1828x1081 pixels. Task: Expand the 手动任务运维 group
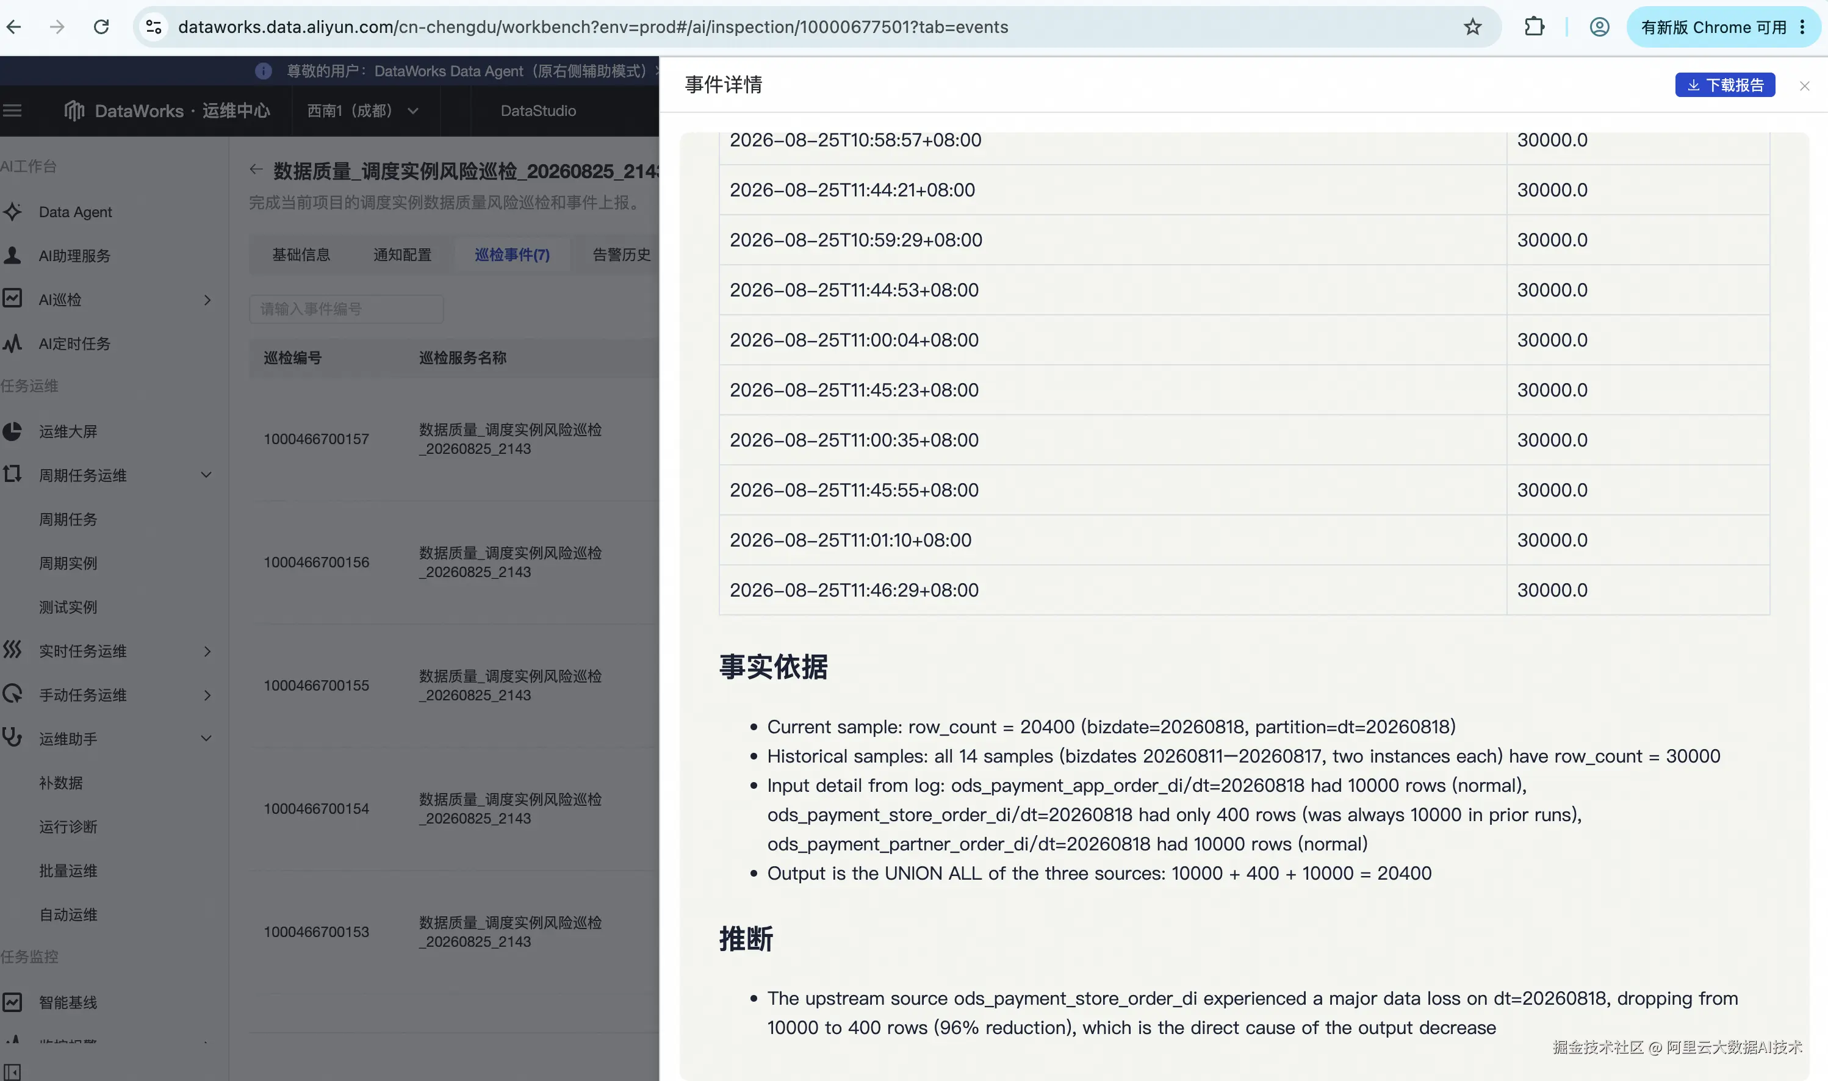[207, 695]
